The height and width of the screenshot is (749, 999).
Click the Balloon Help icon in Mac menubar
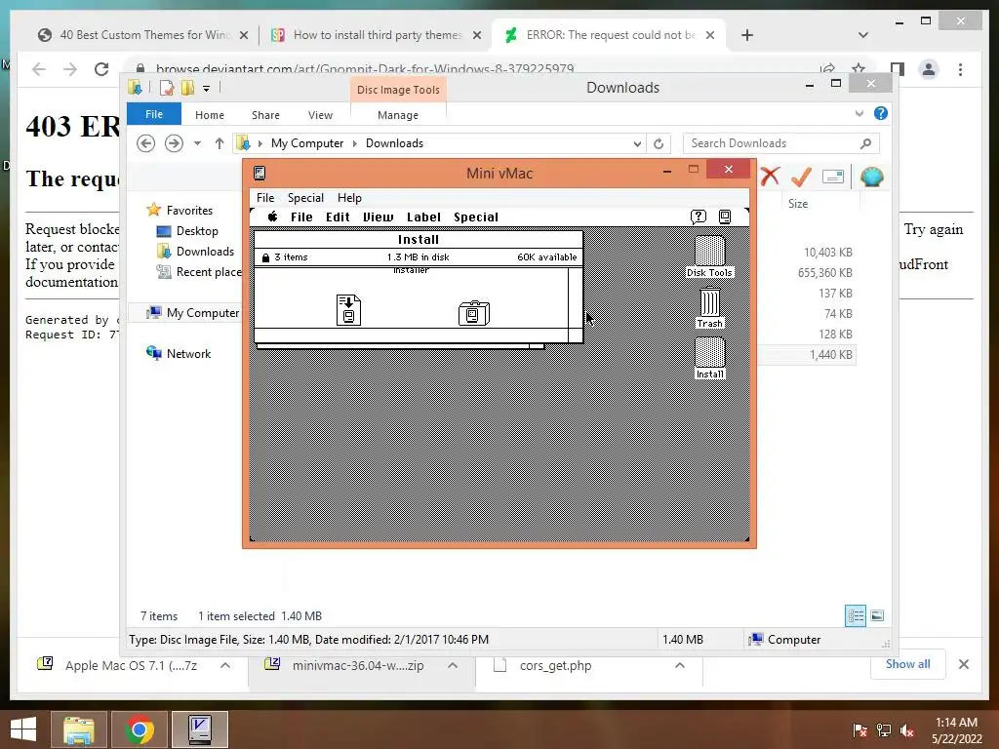click(699, 217)
